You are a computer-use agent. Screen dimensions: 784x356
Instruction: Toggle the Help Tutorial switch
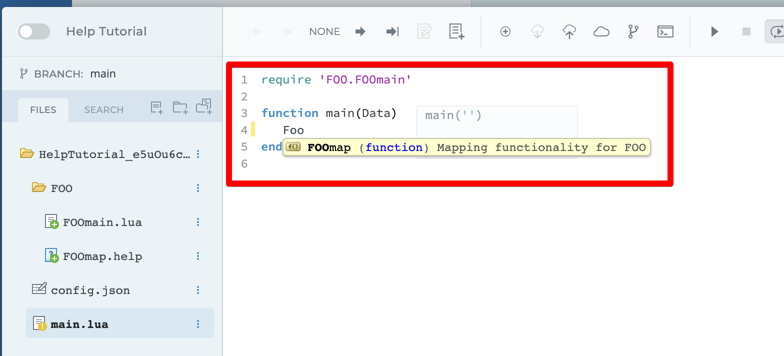[x=34, y=31]
